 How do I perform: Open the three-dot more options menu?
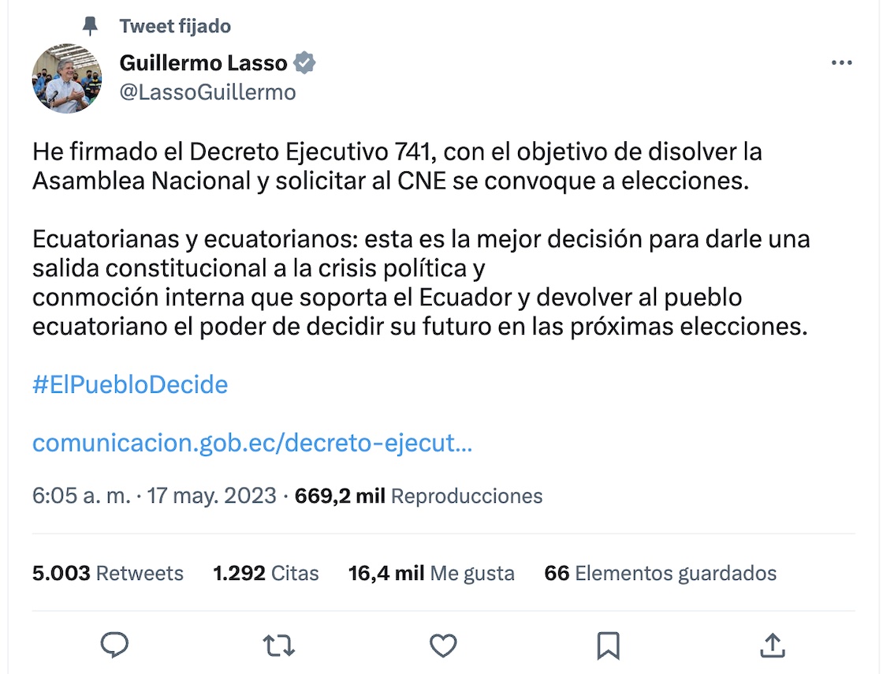(842, 64)
